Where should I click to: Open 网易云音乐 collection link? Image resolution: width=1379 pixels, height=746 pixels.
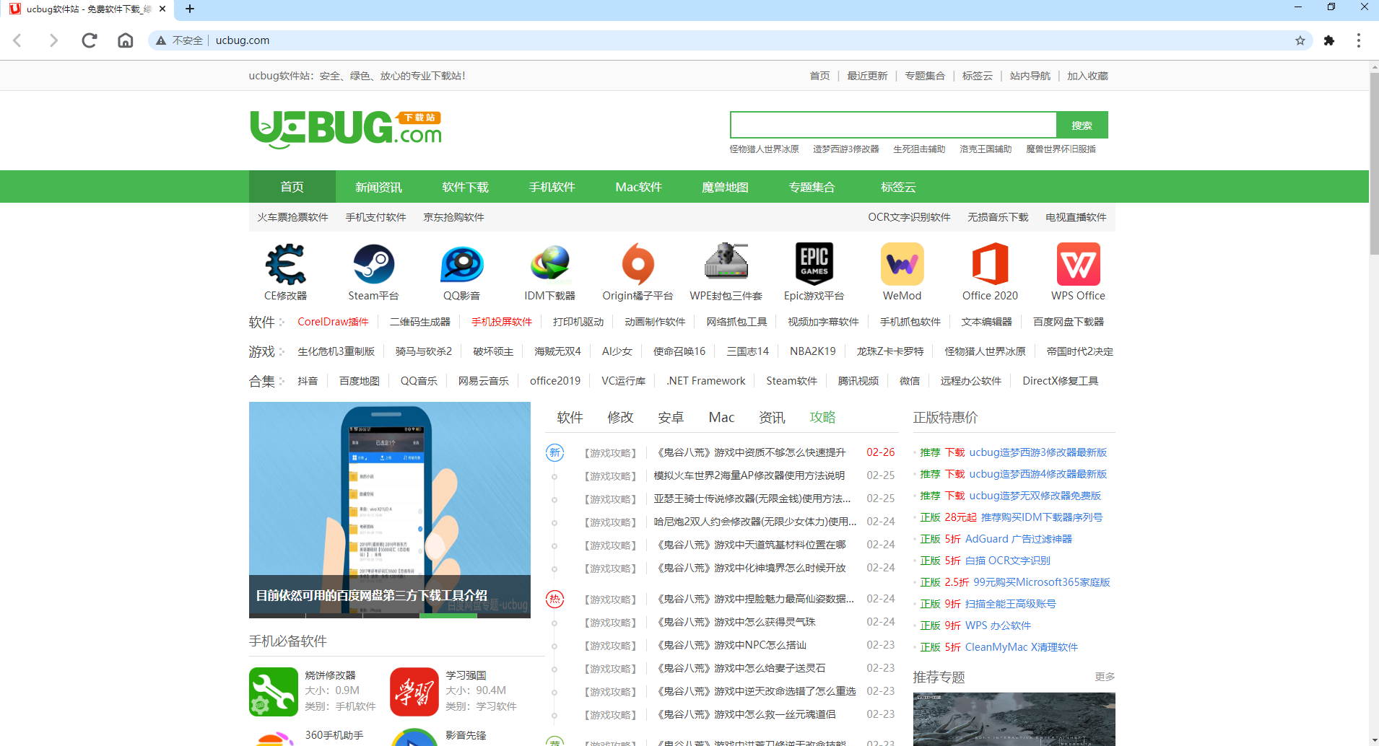point(484,381)
